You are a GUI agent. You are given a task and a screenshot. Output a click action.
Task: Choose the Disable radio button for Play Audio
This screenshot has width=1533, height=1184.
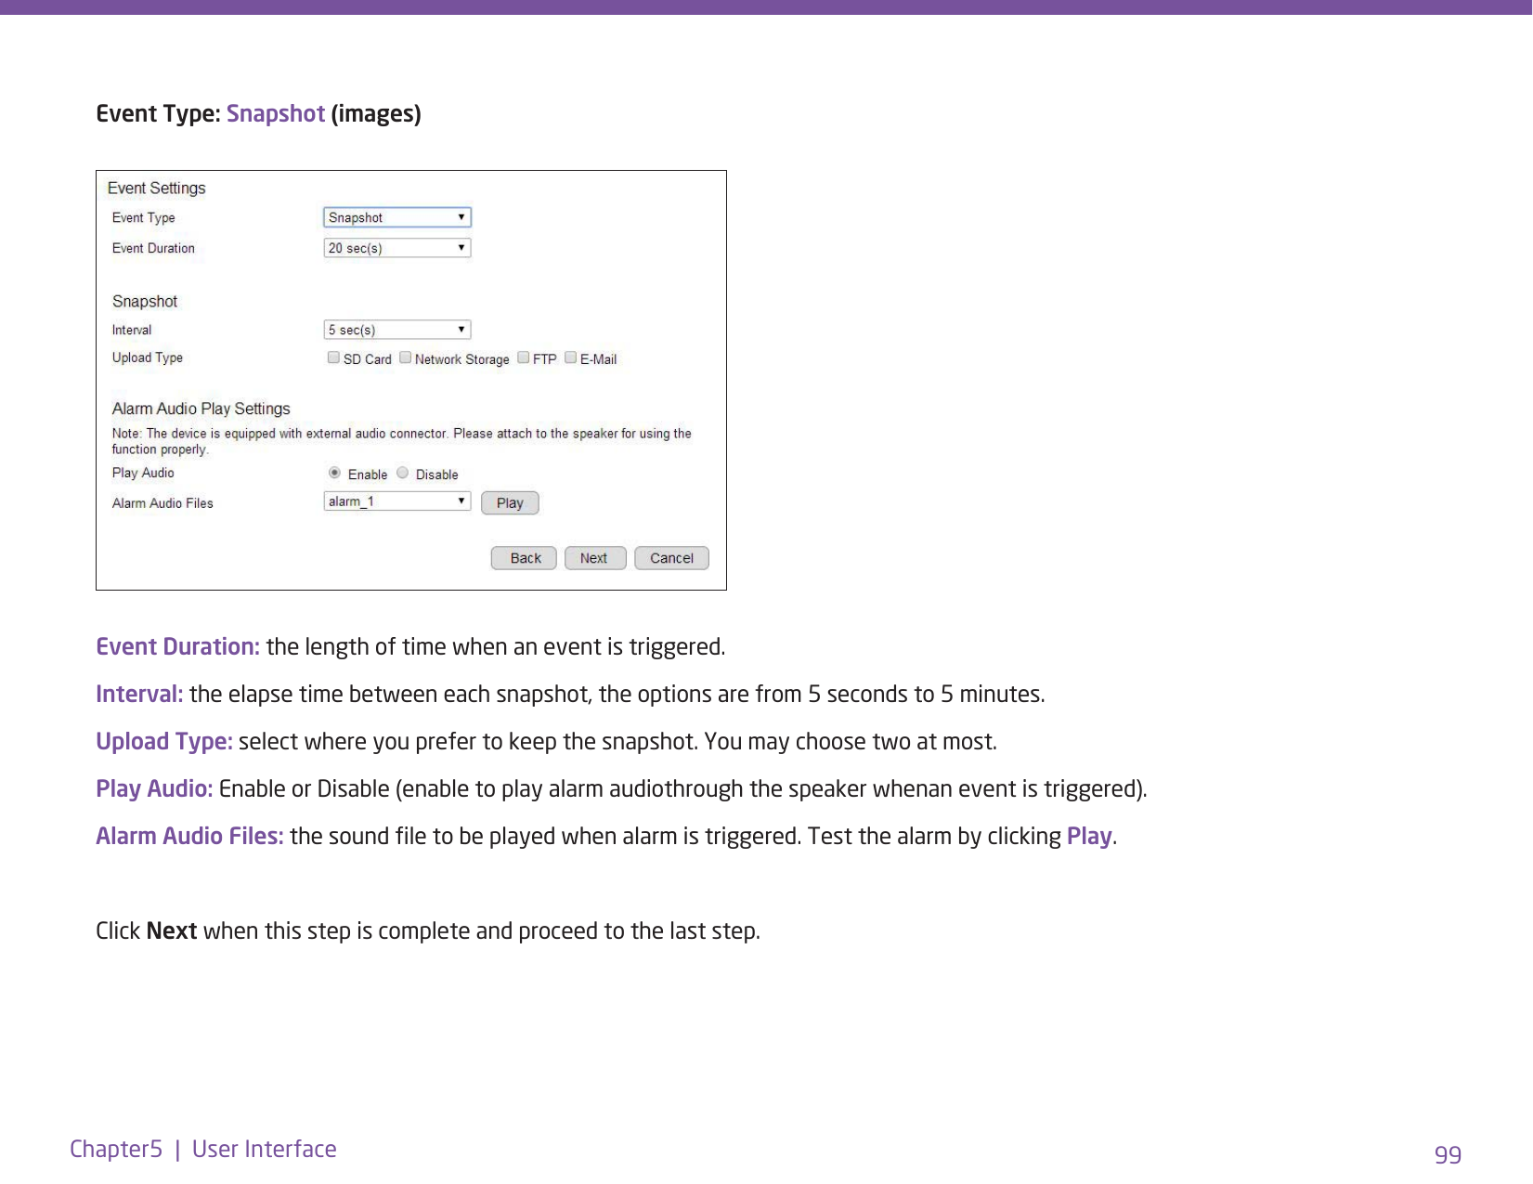[403, 473]
